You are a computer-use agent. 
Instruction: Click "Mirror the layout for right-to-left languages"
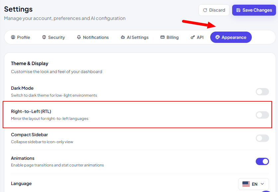pos(49,119)
